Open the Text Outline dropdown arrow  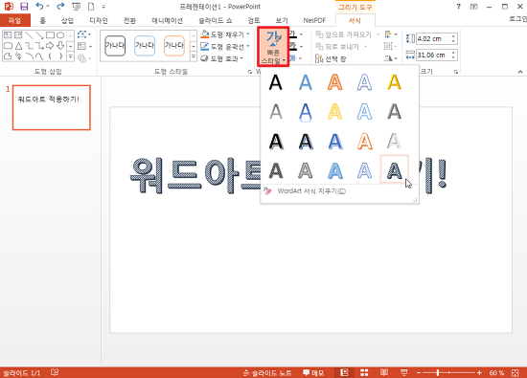301,46
